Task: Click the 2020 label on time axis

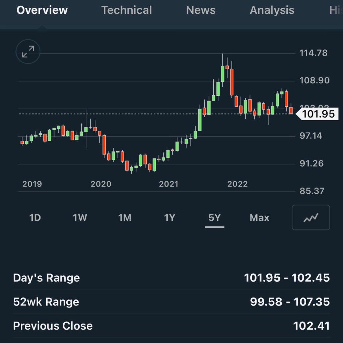Action: (x=101, y=184)
